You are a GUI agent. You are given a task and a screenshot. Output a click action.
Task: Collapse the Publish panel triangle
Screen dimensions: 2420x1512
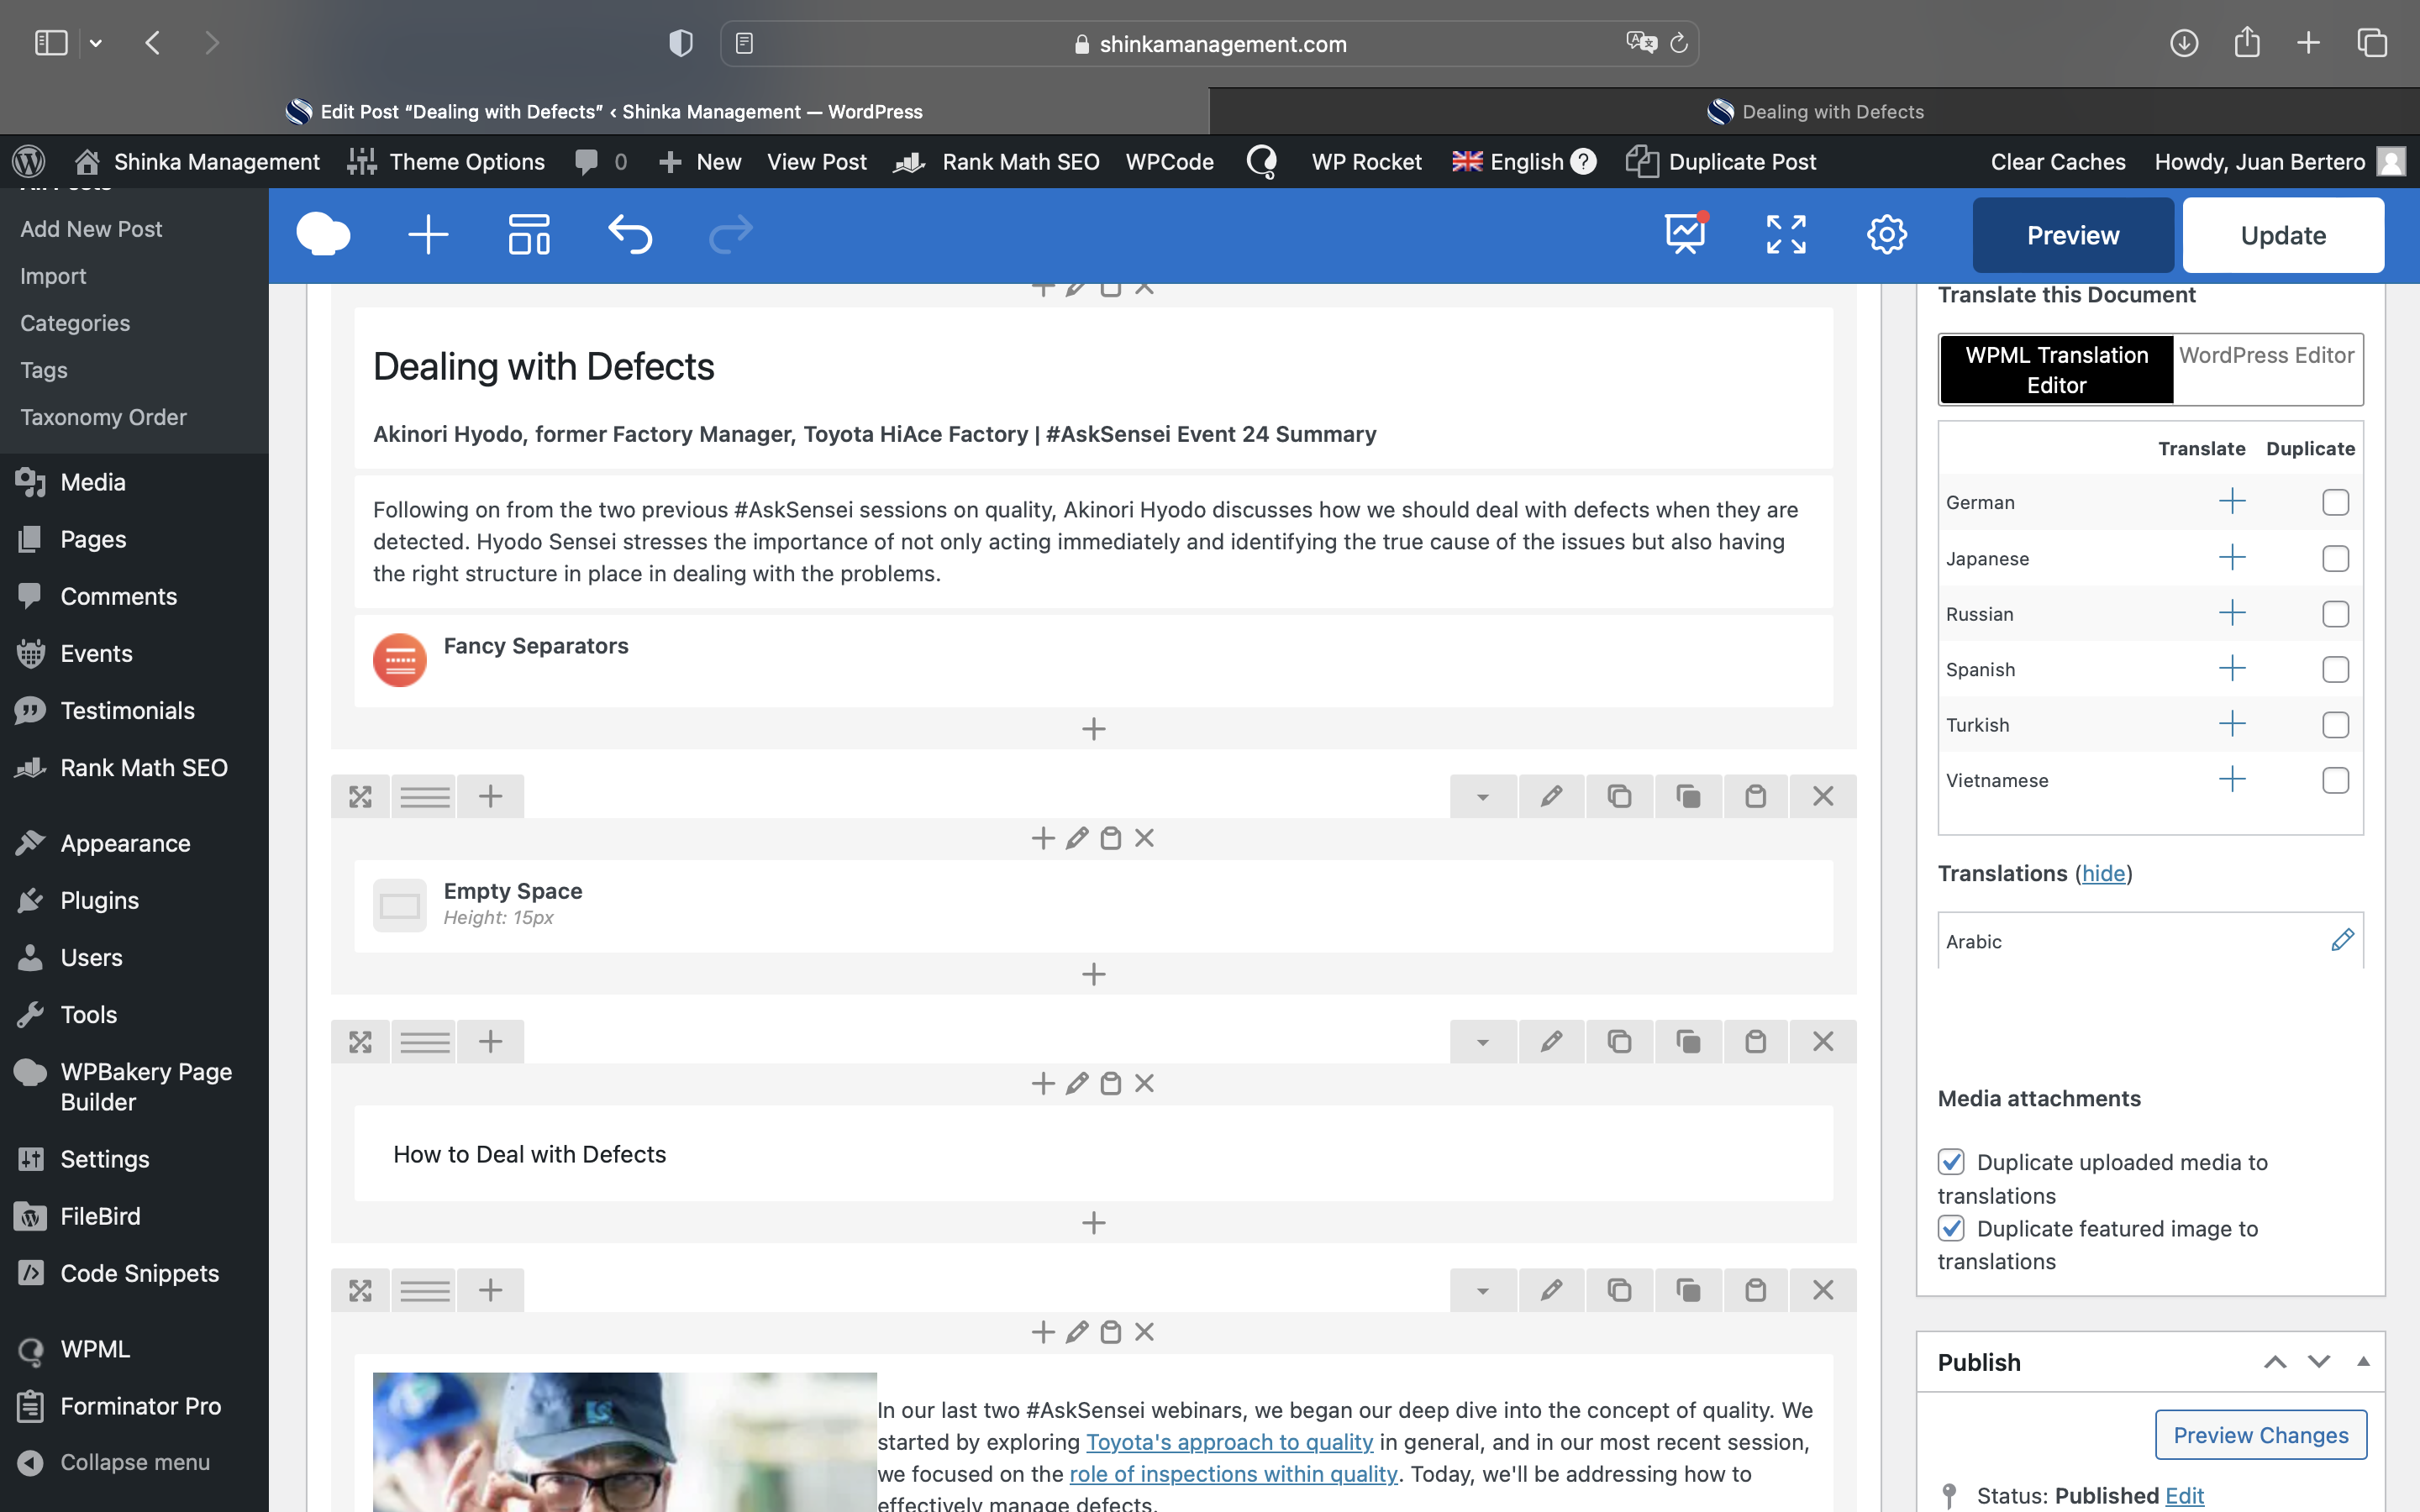tap(2363, 1361)
